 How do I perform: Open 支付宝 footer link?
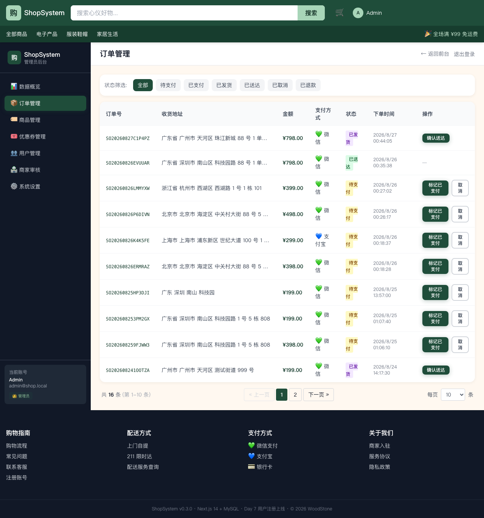[260, 456]
